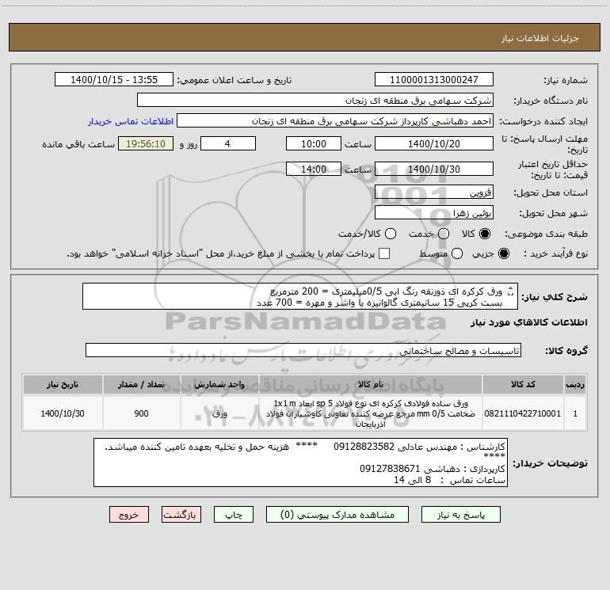Click the buyer notes توضیحات خریدار text box

coord(301,462)
